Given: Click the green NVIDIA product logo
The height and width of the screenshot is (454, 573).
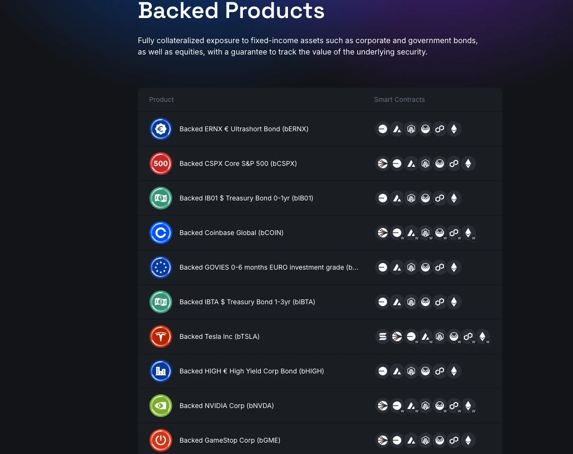Looking at the screenshot, I should 161,406.
